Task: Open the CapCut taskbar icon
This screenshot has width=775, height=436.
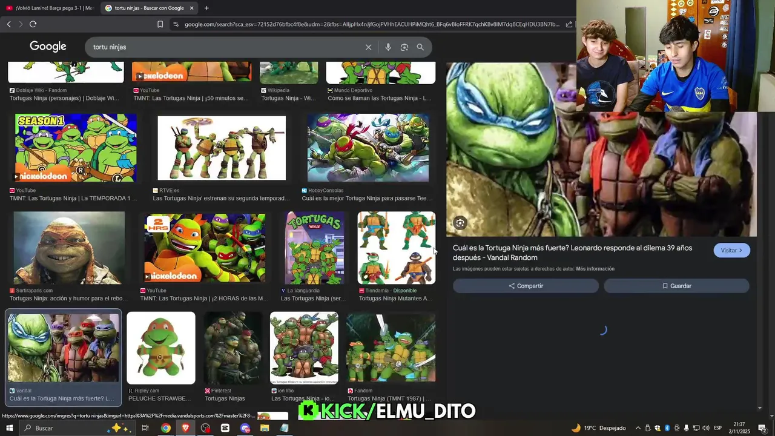Action: coord(225,428)
